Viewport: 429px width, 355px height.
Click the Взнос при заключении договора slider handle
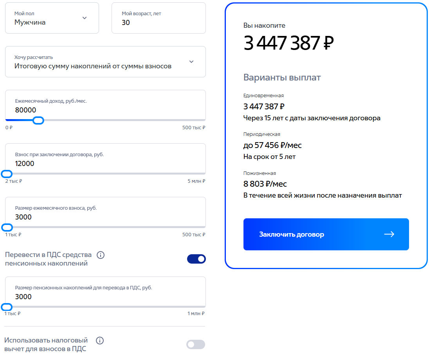[x=6, y=174]
